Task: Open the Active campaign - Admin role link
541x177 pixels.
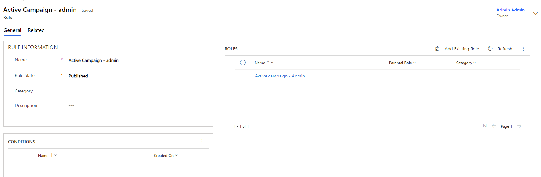Action: coord(280,76)
